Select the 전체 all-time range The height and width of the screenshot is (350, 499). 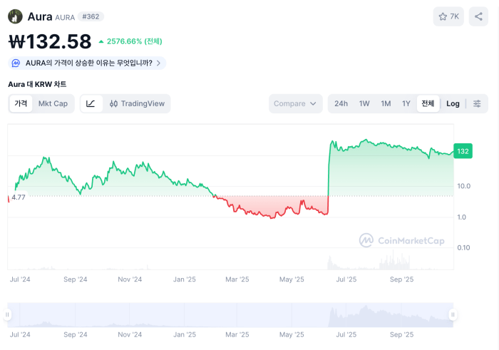coord(428,103)
